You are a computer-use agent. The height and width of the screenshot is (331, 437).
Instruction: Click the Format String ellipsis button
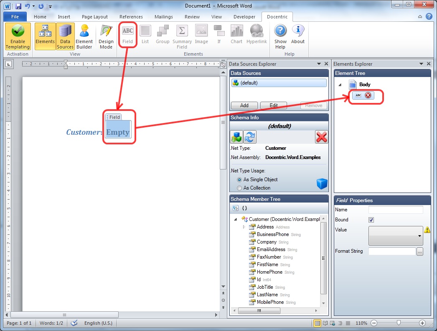click(x=420, y=251)
